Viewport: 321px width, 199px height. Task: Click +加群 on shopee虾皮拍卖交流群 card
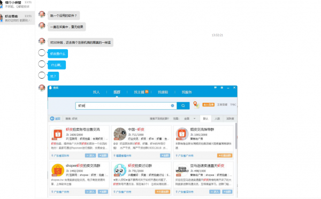[103, 192]
